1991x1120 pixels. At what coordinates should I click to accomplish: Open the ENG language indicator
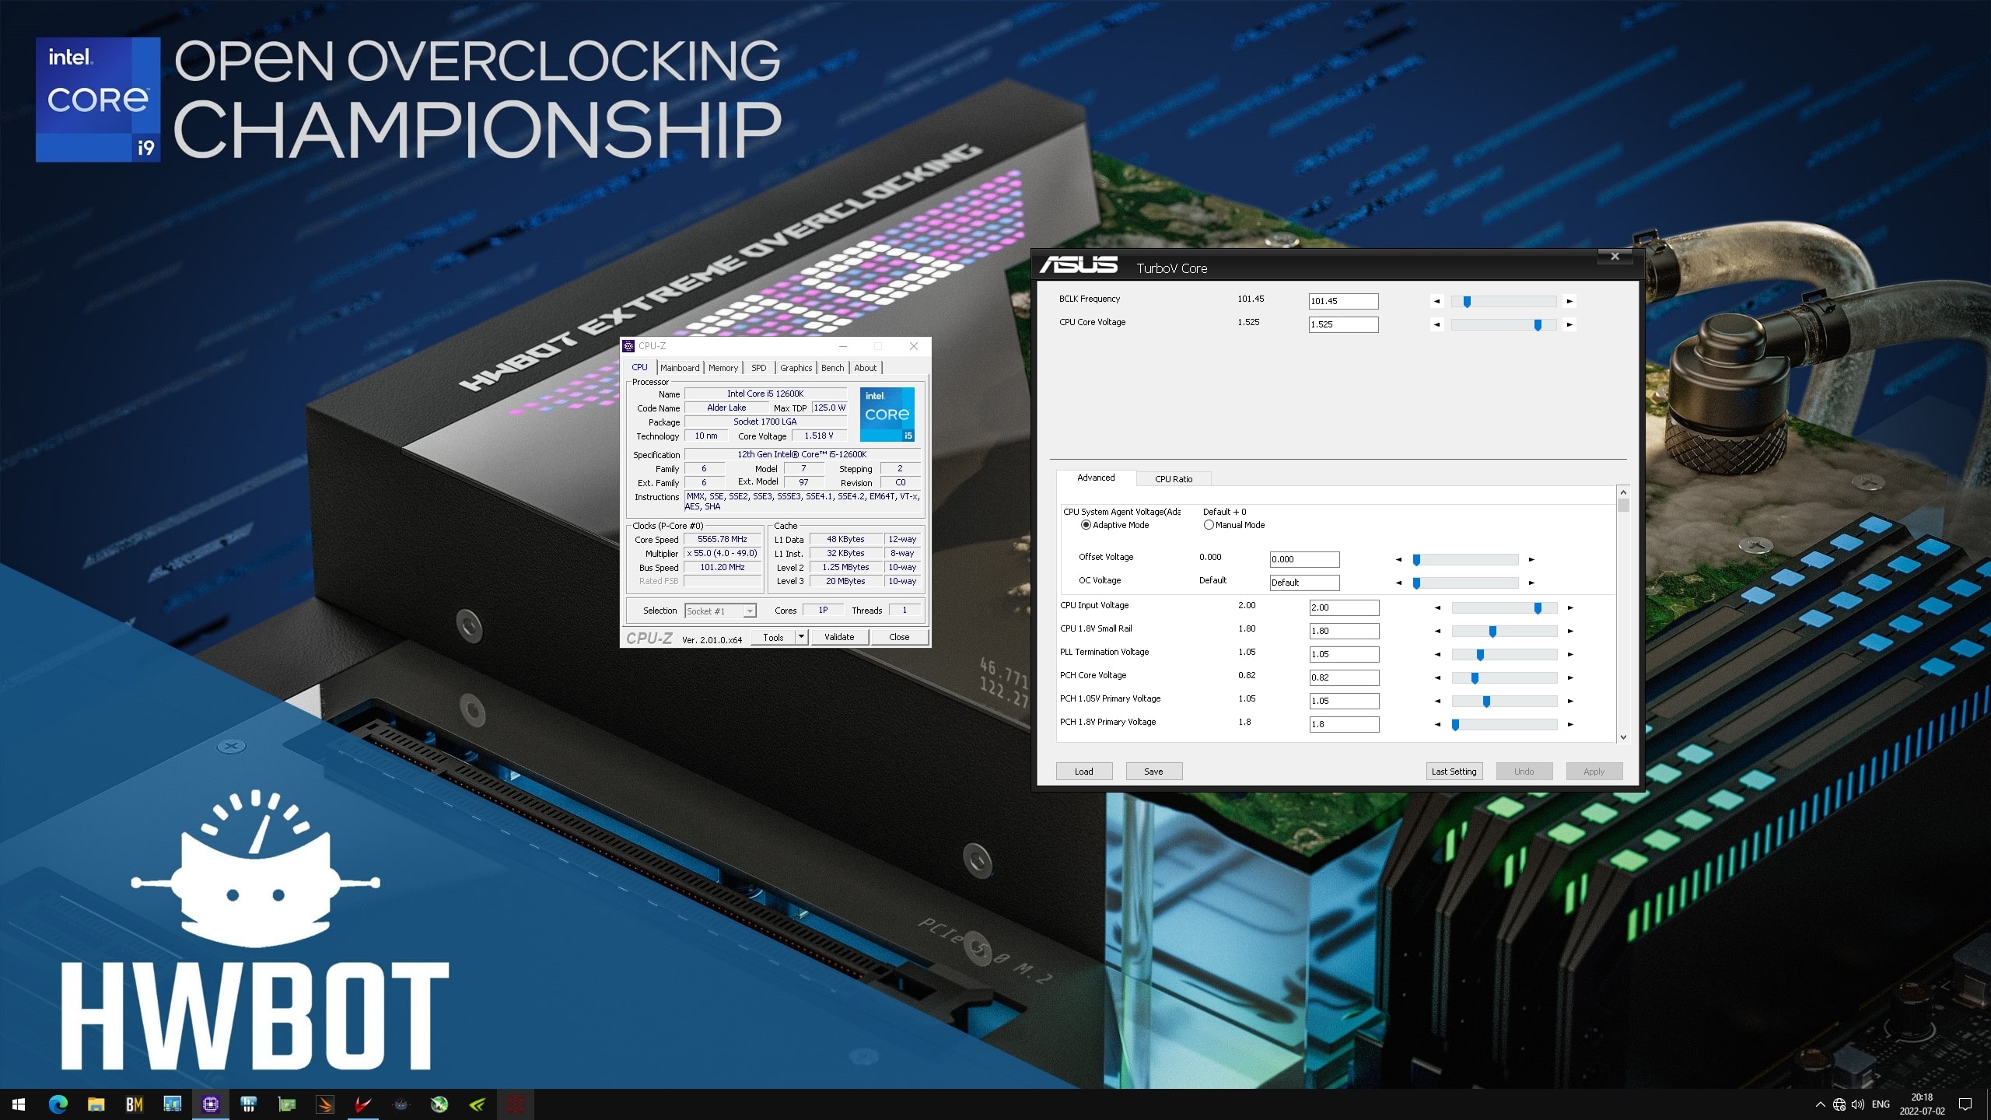pyautogui.click(x=1881, y=1104)
